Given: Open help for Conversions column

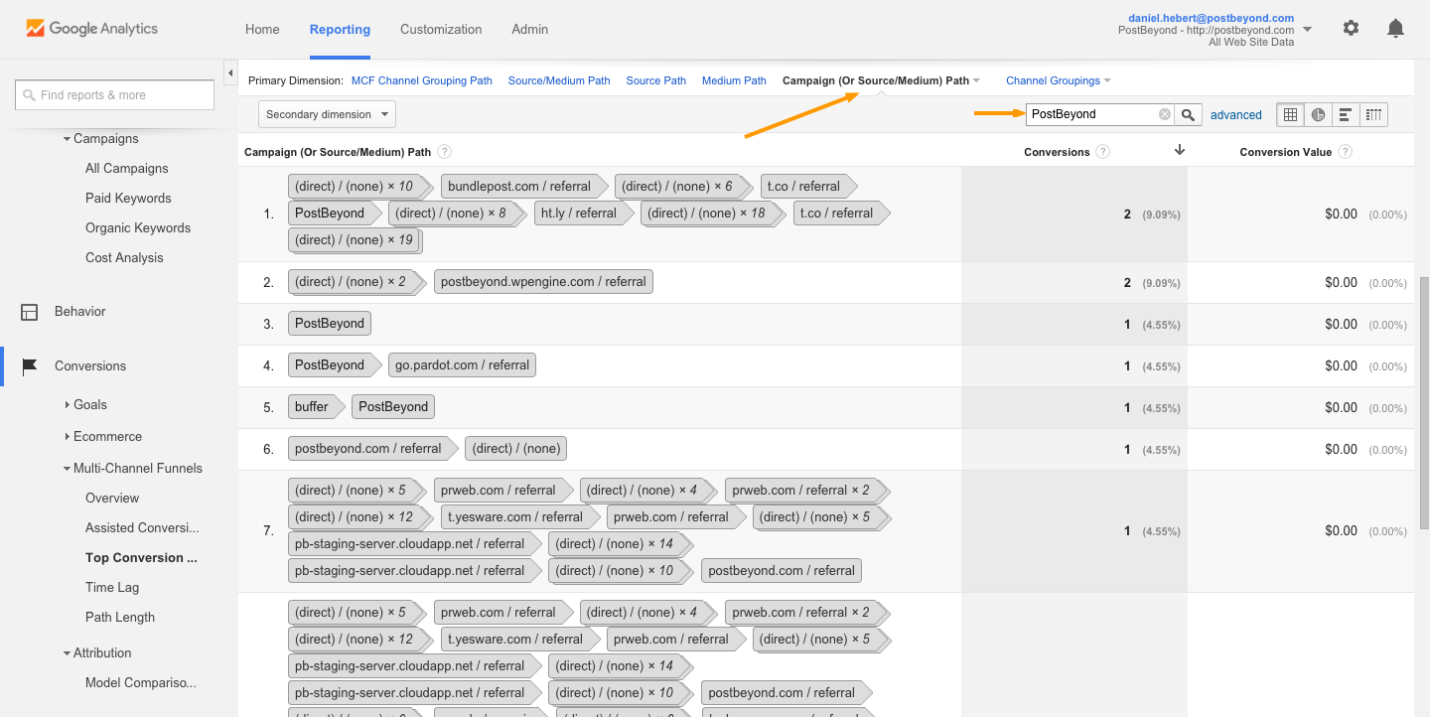Looking at the screenshot, I should coord(1102,152).
